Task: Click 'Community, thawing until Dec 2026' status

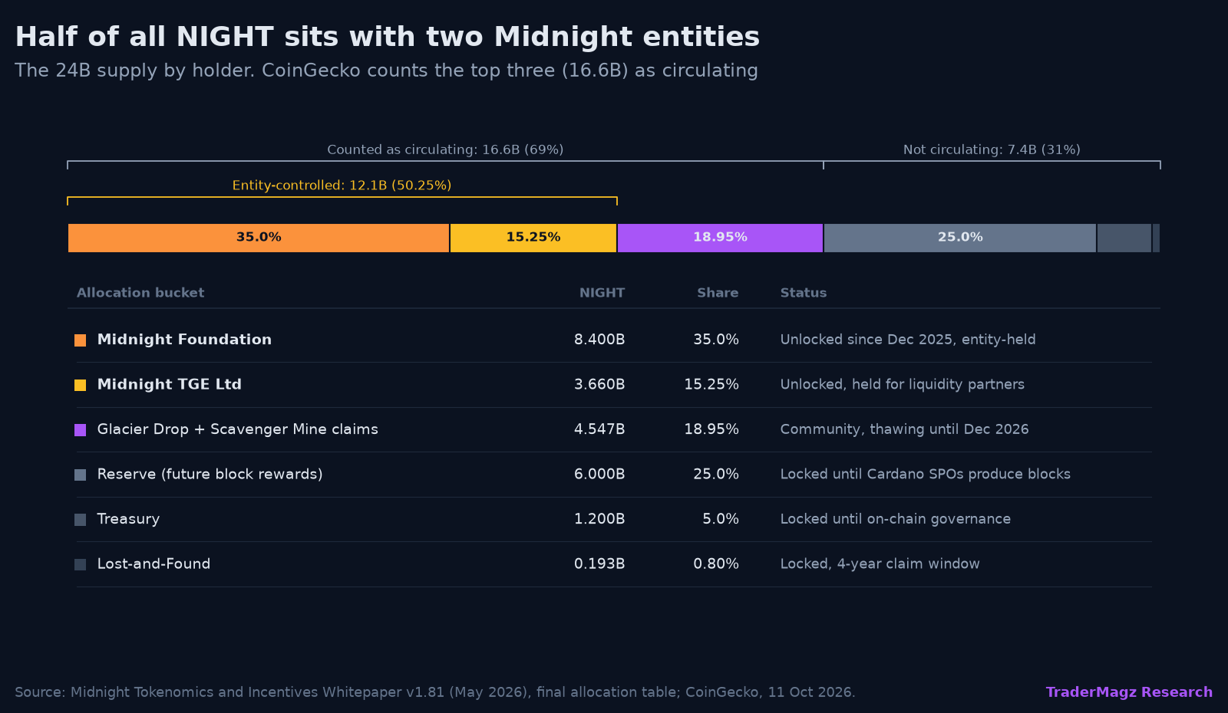Action: 904,429
